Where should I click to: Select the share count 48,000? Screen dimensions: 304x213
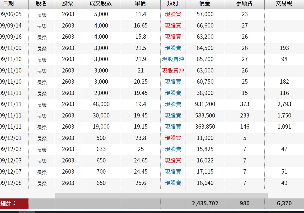click(101, 104)
